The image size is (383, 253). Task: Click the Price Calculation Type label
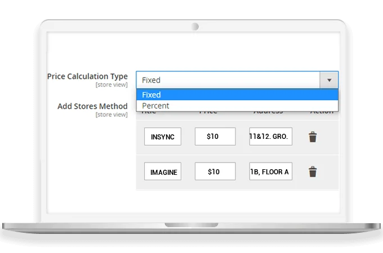click(87, 76)
